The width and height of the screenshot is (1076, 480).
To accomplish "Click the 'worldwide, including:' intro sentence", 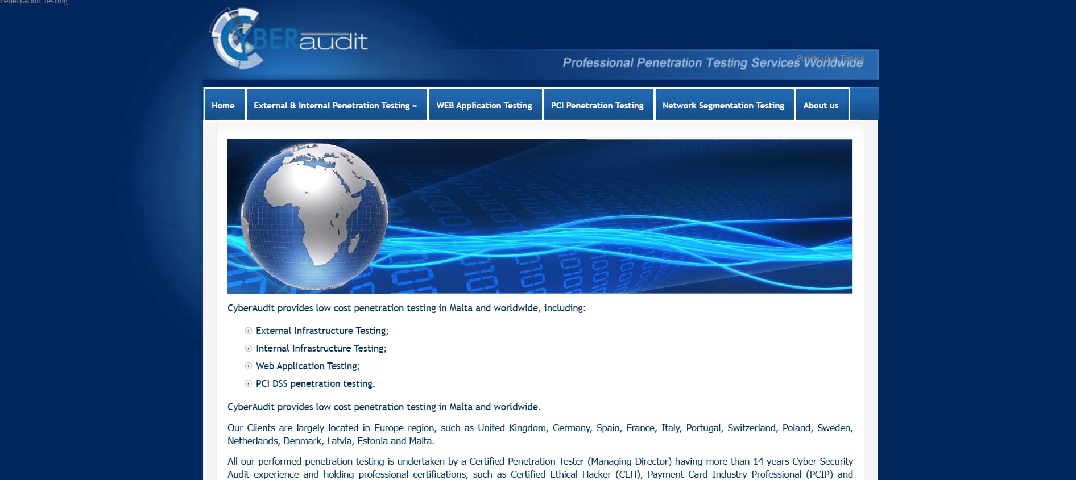I will 406,308.
